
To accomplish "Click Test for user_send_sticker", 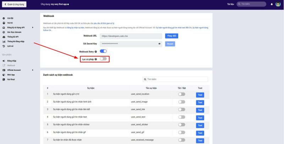I will tap(200, 125).
